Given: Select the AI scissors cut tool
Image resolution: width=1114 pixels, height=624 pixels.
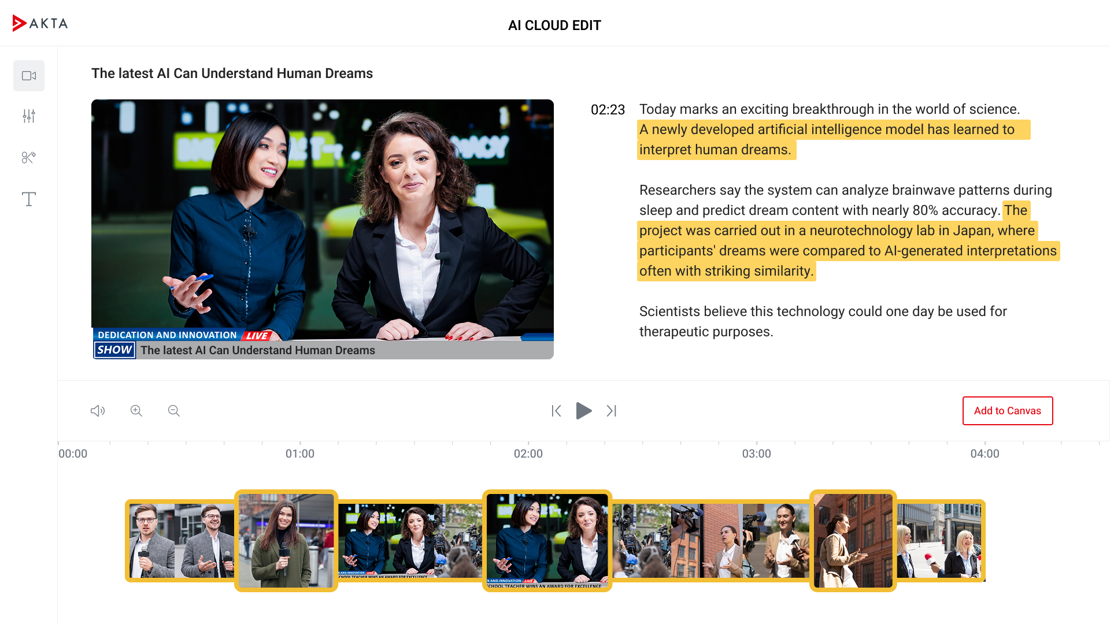Looking at the screenshot, I should (29, 157).
